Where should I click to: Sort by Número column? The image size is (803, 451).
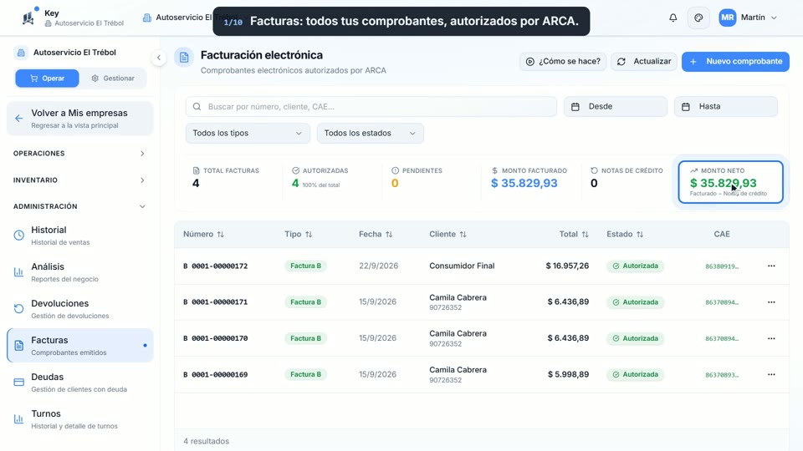point(203,234)
